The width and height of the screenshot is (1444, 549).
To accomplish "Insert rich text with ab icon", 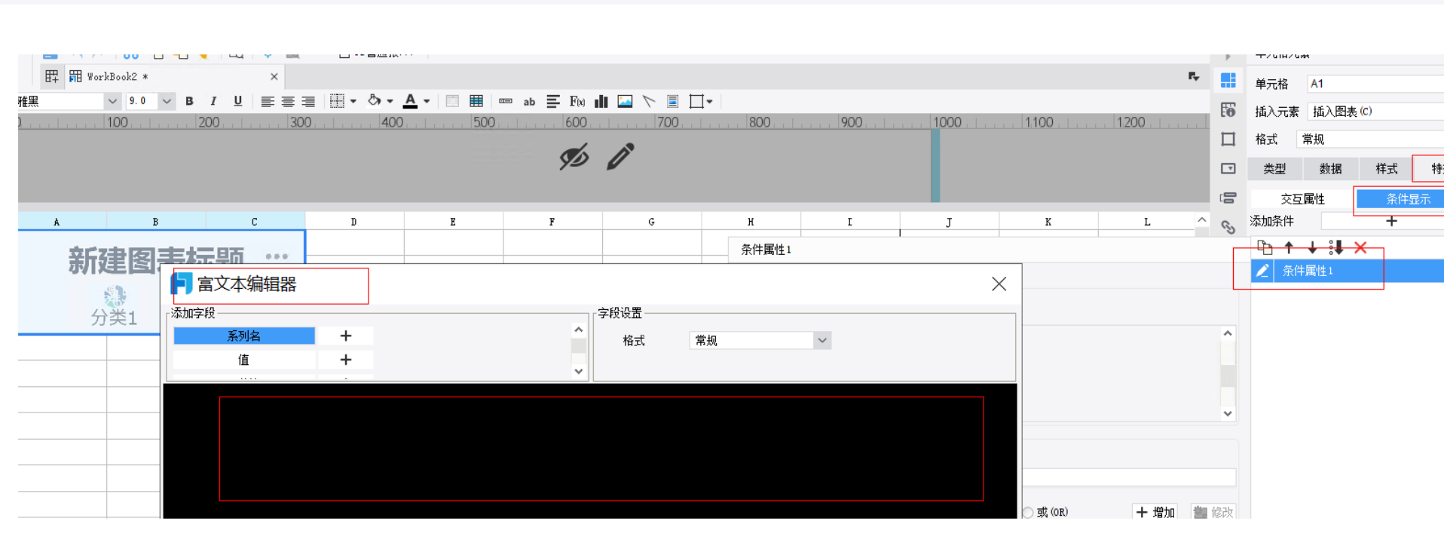I will coord(529,102).
